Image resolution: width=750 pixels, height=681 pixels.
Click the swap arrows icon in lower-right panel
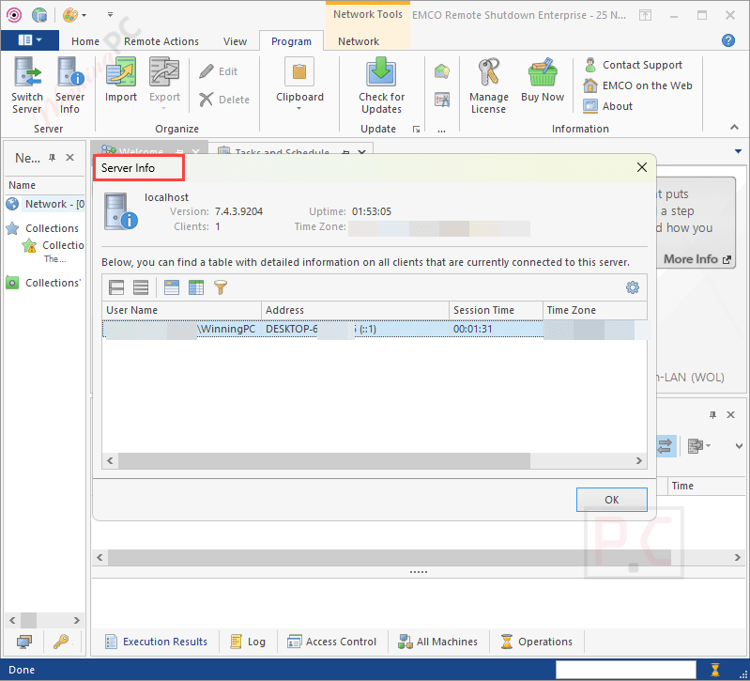[x=665, y=446]
